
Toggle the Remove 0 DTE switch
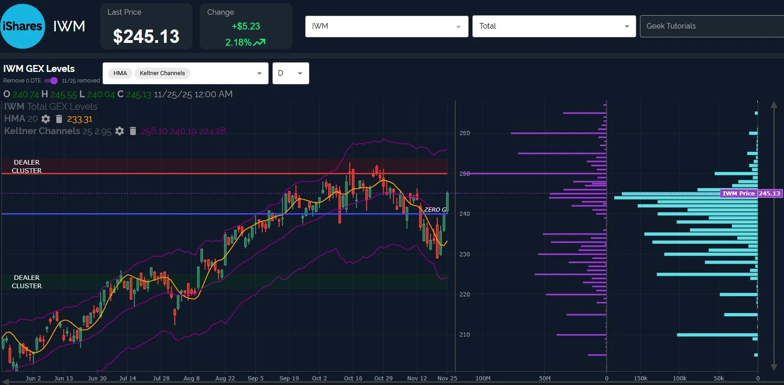point(51,81)
